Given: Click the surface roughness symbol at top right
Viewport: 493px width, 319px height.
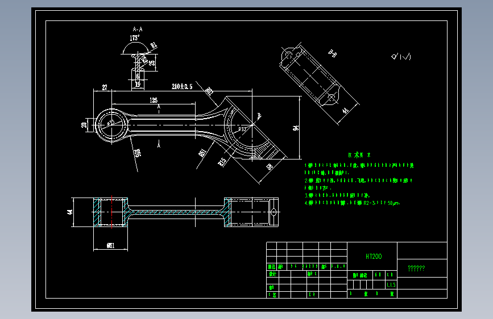Looking at the screenshot, I should [x=401, y=57].
